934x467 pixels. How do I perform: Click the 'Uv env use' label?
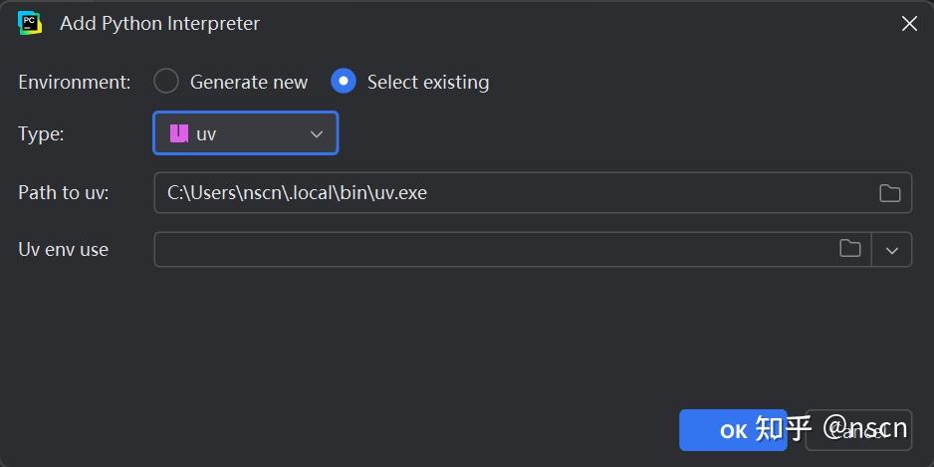(64, 249)
